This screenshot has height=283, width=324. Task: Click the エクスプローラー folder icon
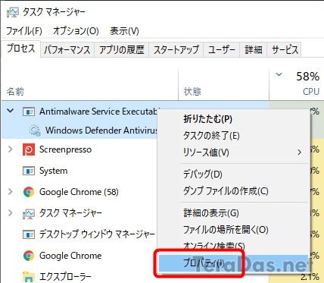tap(29, 277)
